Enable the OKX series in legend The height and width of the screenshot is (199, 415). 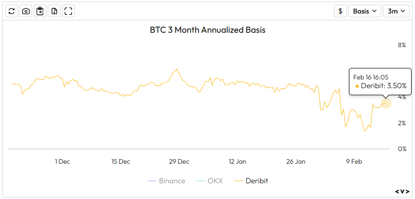click(209, 181)
